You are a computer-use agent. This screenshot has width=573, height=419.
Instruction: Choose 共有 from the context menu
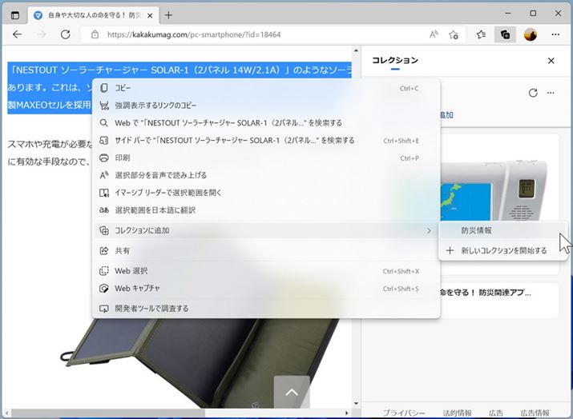click(x=266, y=251)
